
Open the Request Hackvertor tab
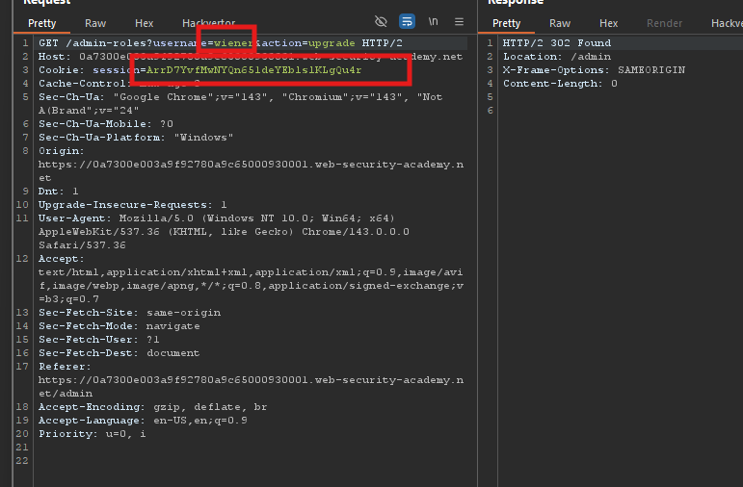click(x=208, y=23)
